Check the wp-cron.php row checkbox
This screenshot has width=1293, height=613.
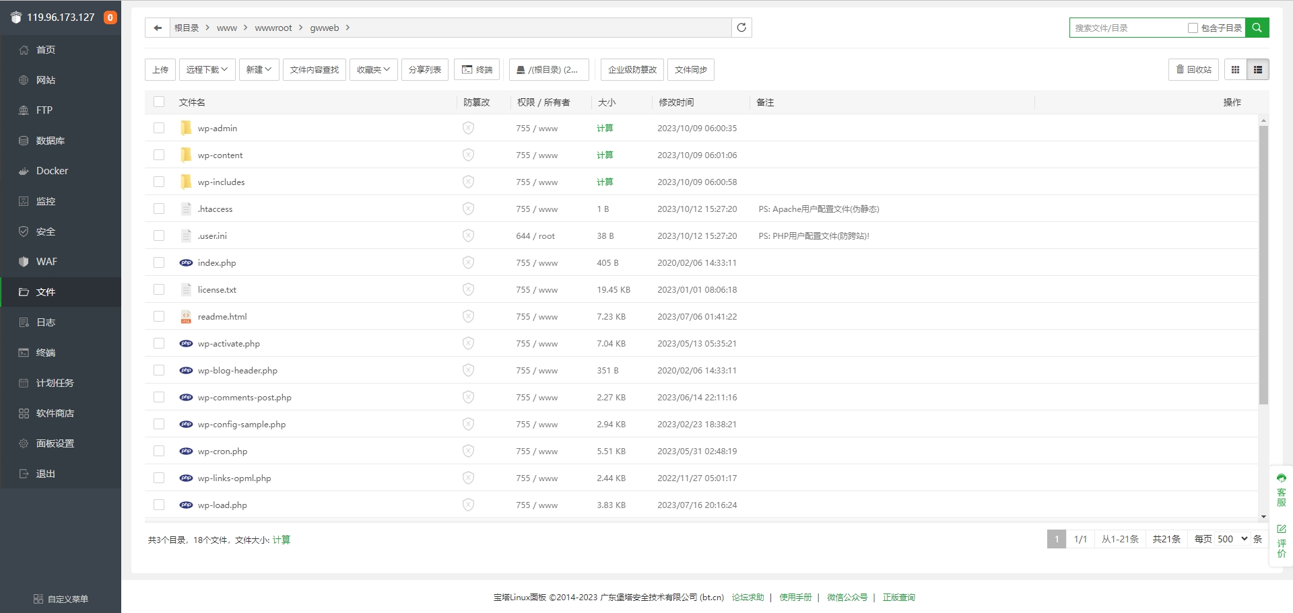[x=159, y=451]
